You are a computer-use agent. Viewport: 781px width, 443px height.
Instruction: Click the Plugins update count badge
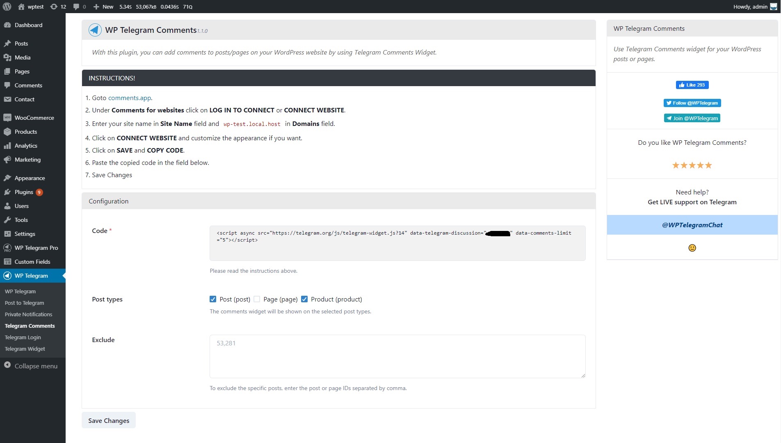39,192
